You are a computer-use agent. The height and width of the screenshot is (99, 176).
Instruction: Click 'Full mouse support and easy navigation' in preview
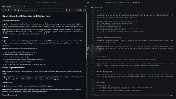18,62
